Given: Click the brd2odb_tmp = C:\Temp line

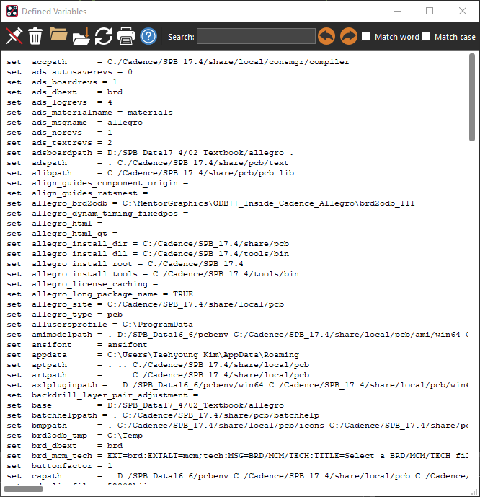Looking at the screenshot, I should point(75,436).
